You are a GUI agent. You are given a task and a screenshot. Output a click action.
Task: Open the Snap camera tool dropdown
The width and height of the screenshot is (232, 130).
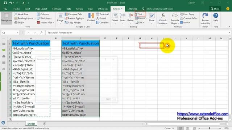[x=19, y=22]
